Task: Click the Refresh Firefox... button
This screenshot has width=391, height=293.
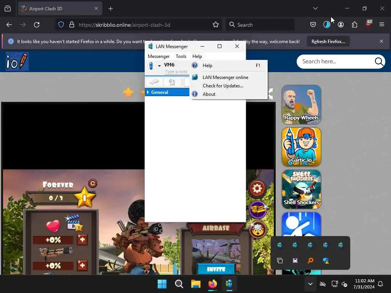Action: (x=328, y=42)
